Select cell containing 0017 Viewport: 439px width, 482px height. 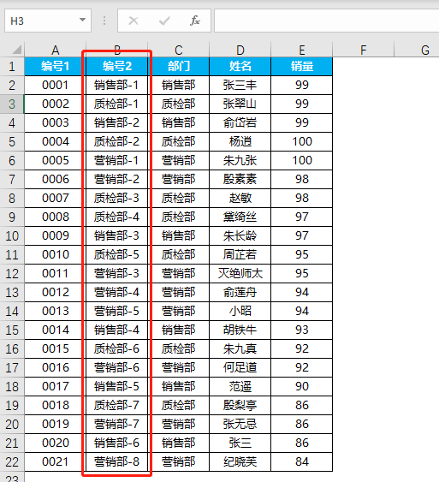[56, 387]
